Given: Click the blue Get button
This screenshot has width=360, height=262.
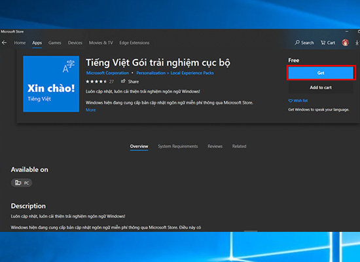Looking at the screenshot, I should (x=321, y=73).
